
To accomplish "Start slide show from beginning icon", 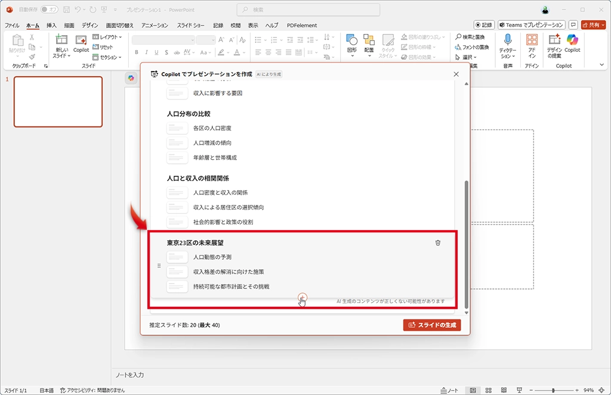I will coord(104,10).
